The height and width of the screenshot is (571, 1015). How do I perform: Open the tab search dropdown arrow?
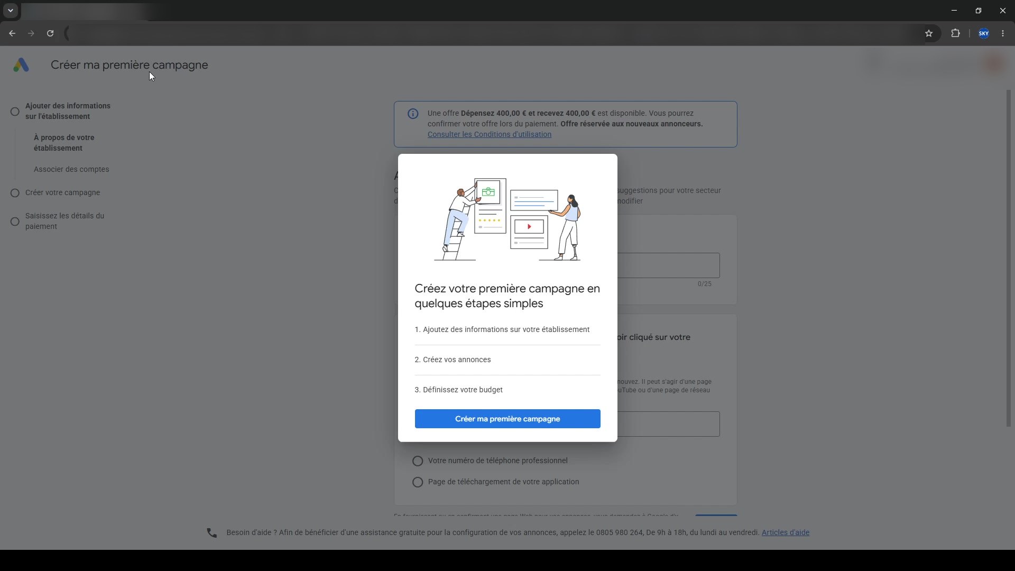click(x=10, y=11)
